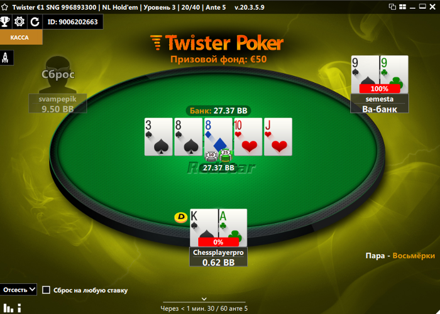Click the info icon beside statistics bars

click(19, 308)
